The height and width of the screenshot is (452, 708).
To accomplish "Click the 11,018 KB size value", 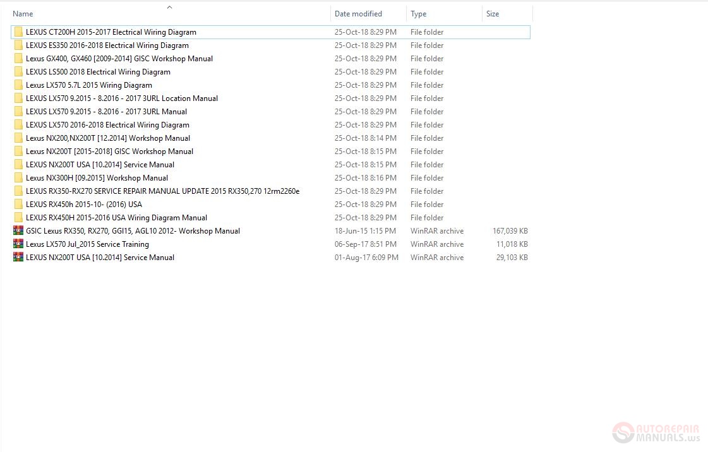I will (x=512, y=244).
